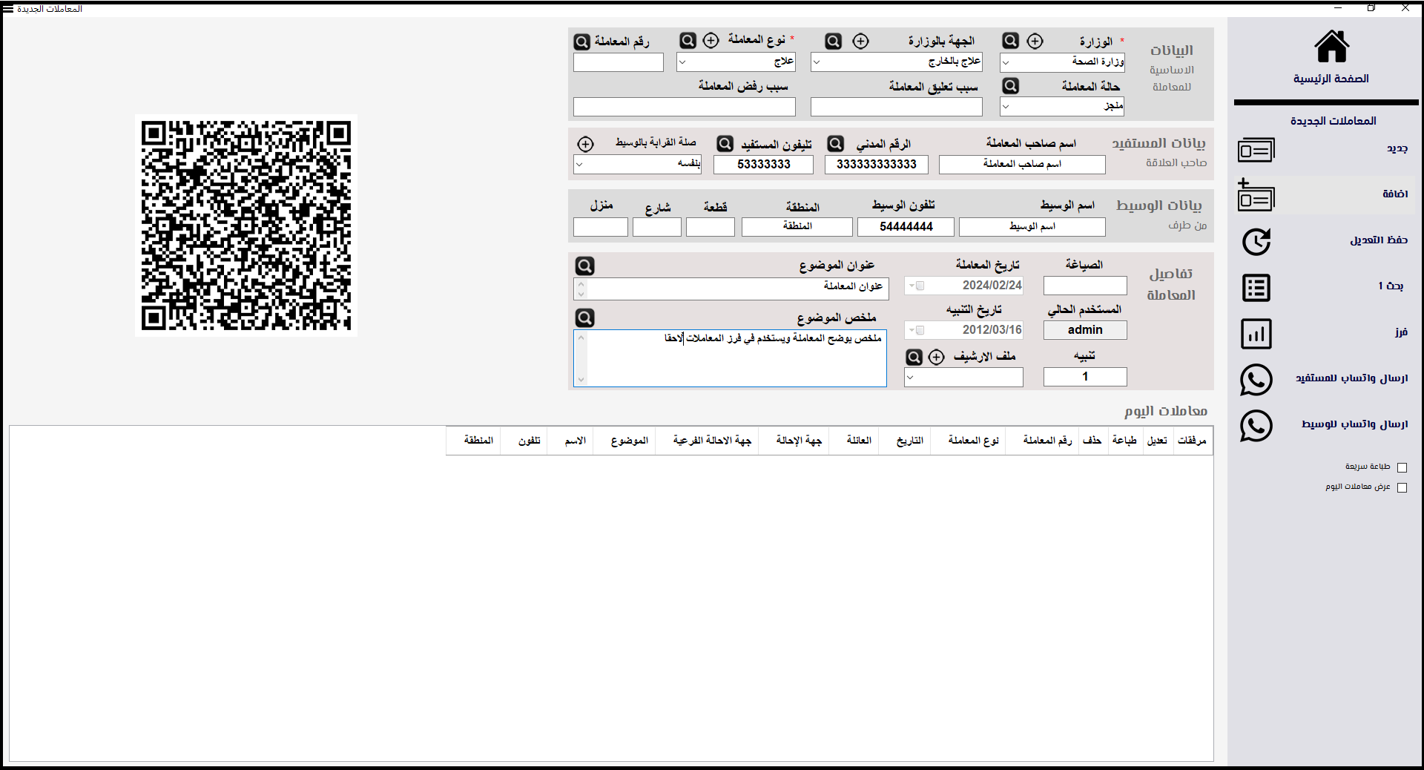Open the home page icon الصفحة الرئيسية

[1331, 47]
